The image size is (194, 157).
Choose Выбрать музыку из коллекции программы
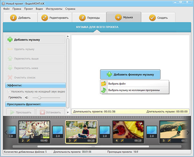[134, 90]
